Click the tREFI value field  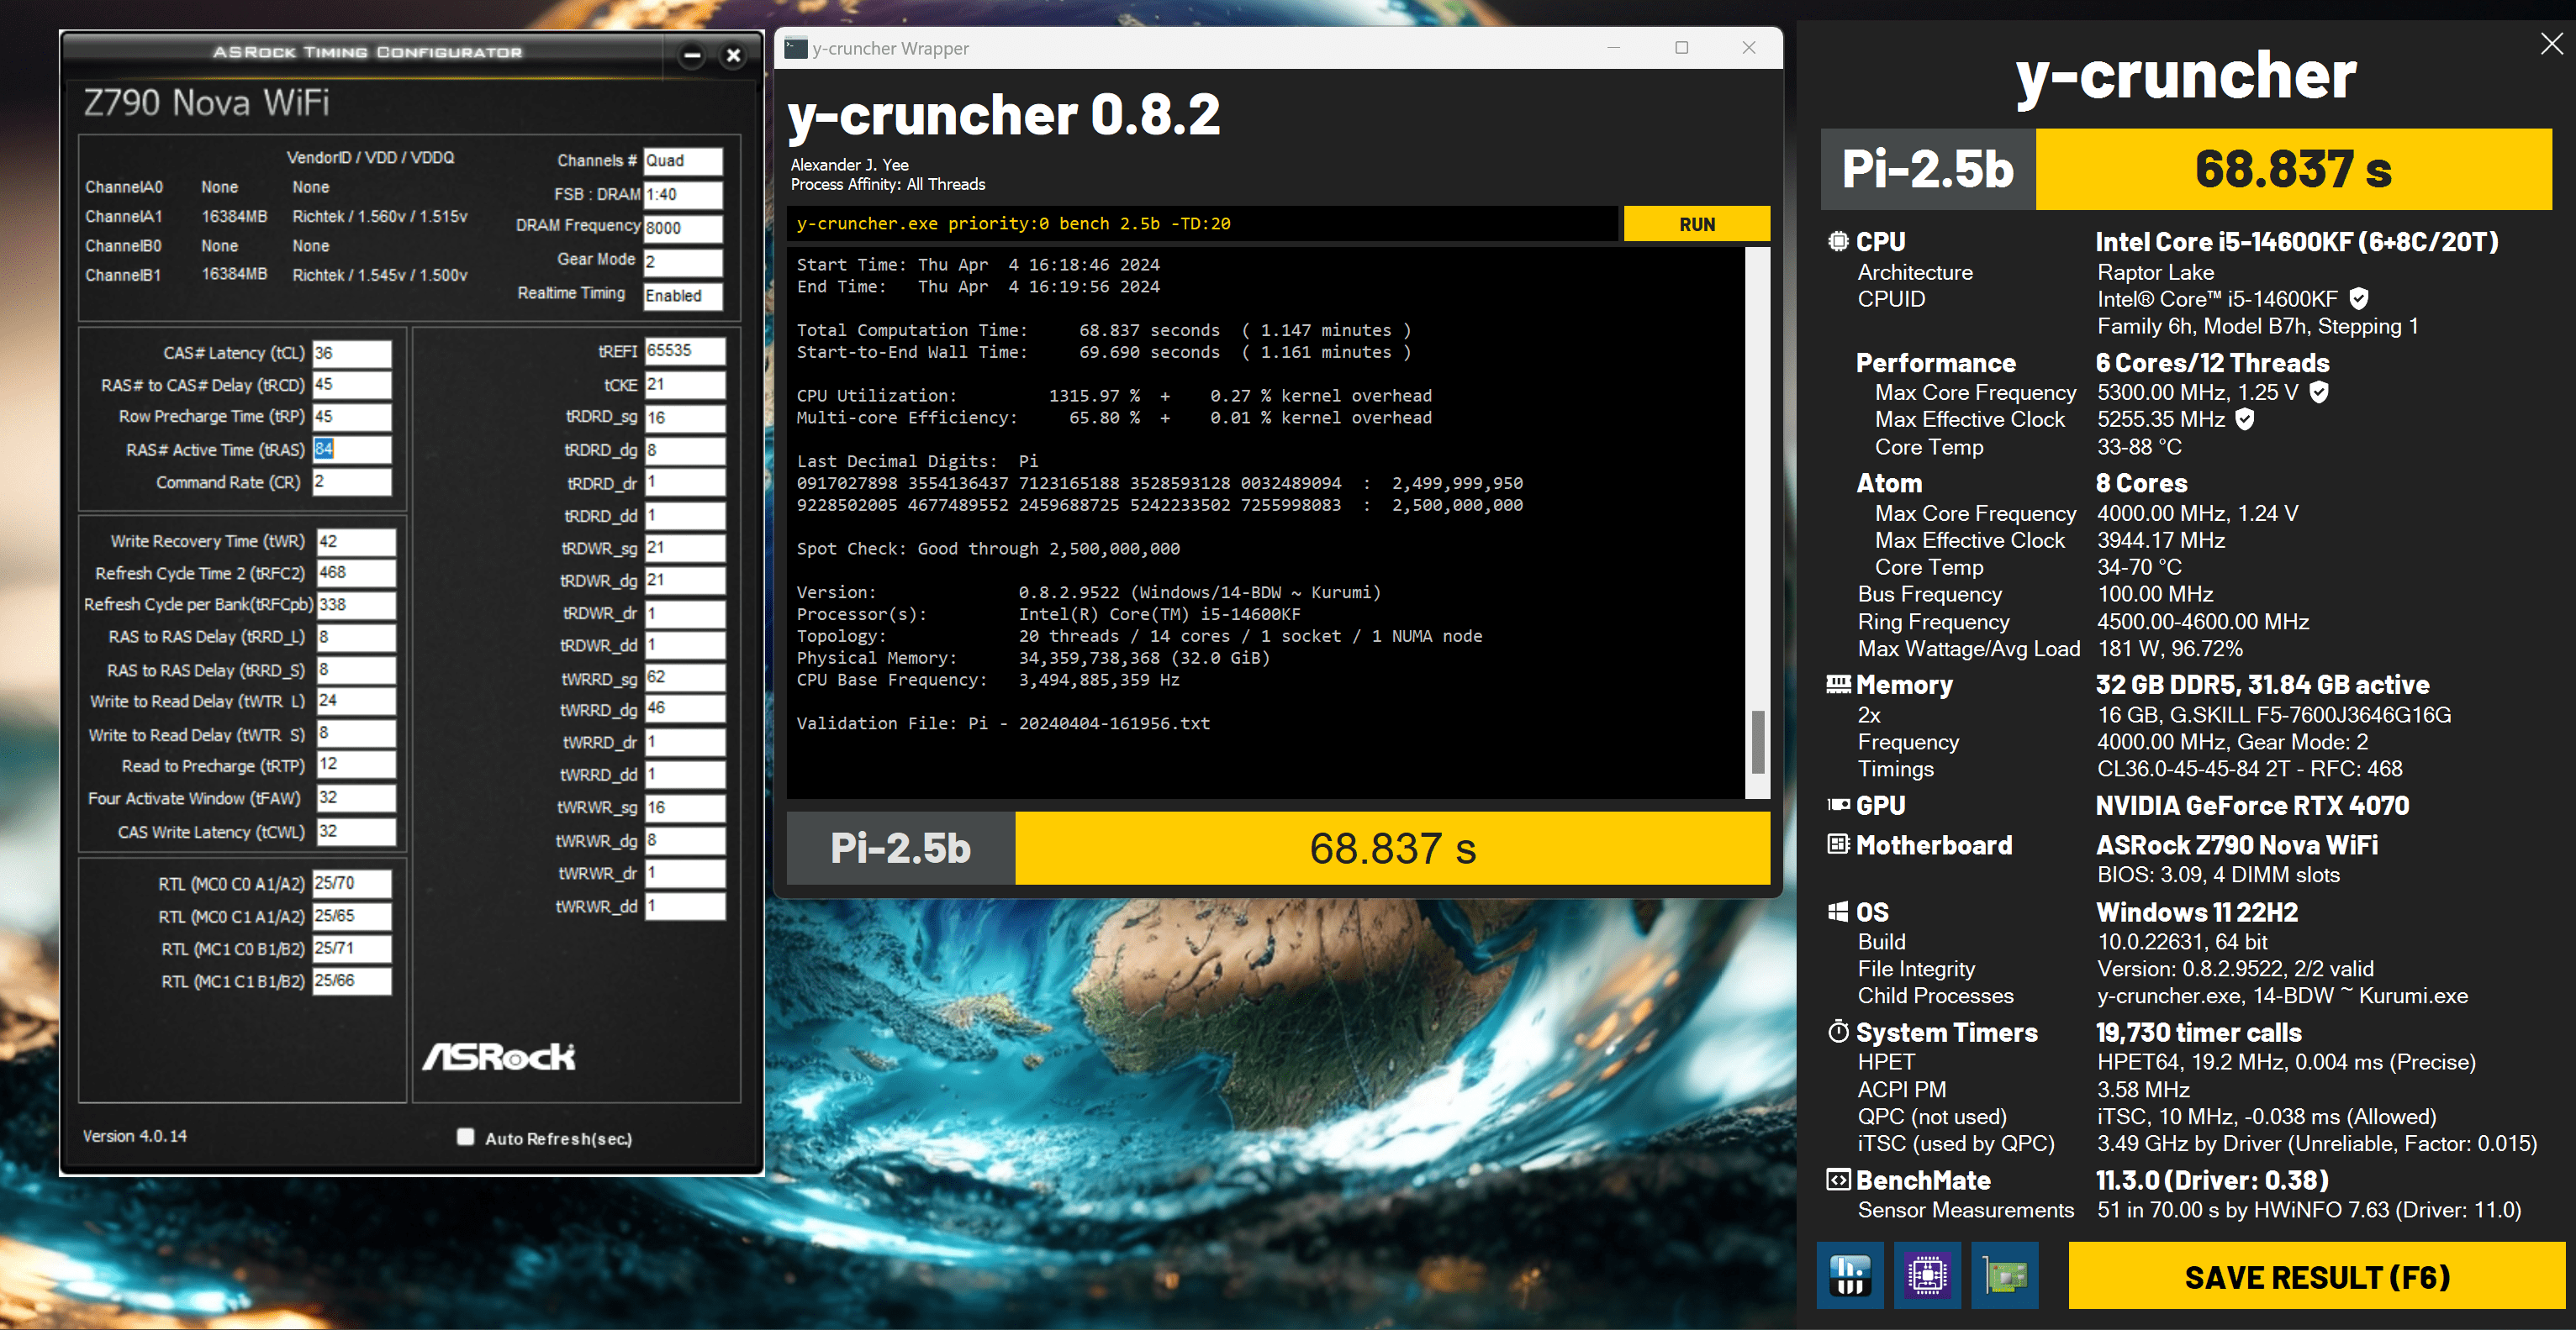[x=684, y=350]
